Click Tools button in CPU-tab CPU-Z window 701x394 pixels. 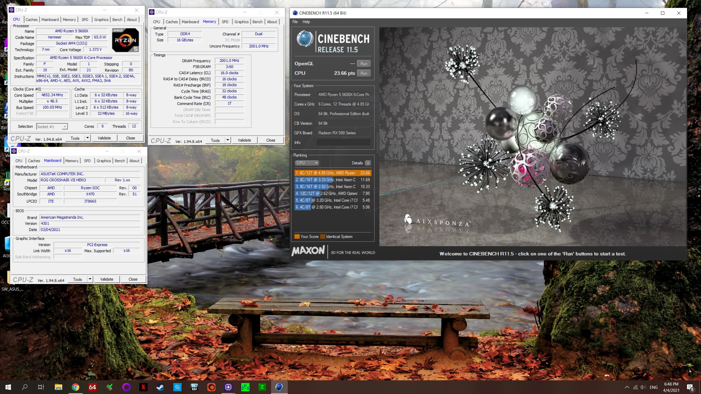(x=75, y=138)
